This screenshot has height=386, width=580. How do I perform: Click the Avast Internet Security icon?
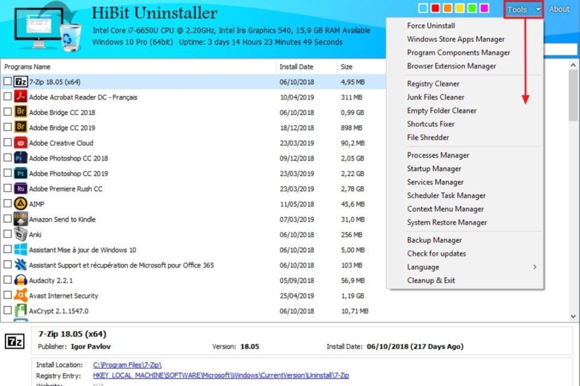(21, 295)
